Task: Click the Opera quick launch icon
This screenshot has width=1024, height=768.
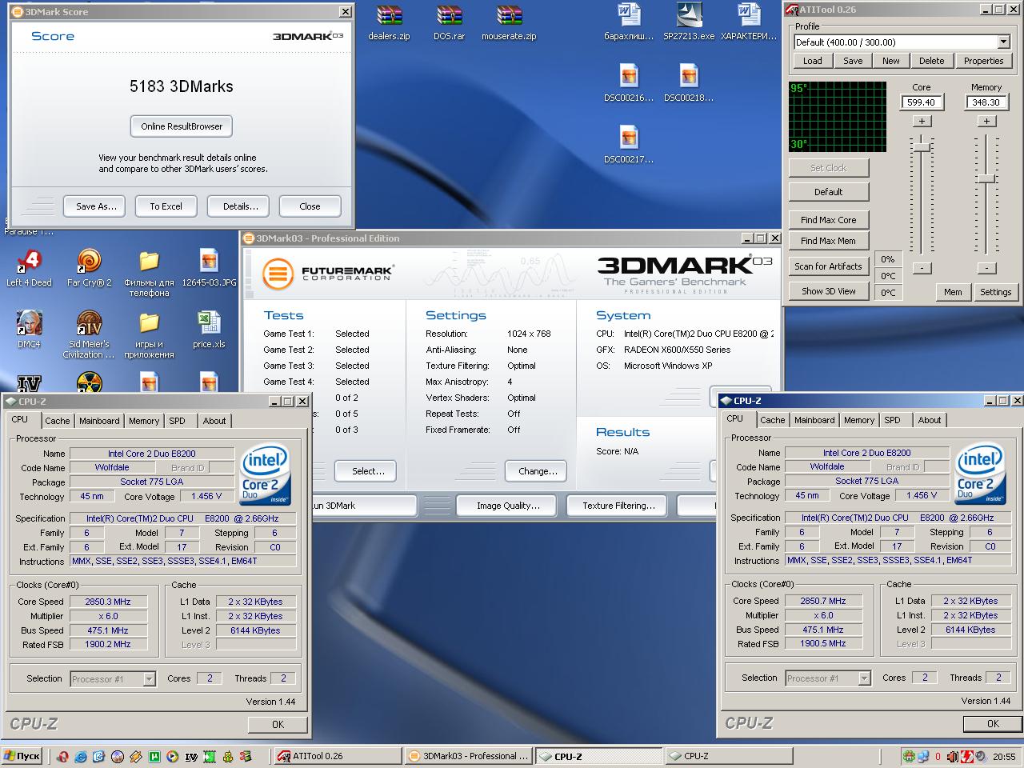Action: [x=62, y=756]
